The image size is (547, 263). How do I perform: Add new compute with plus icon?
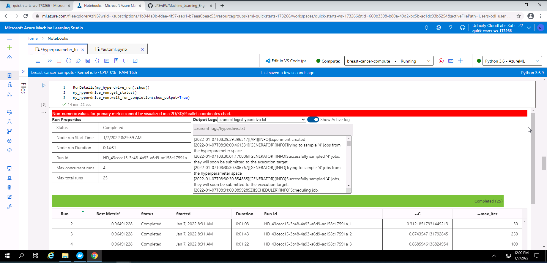(x=460, y=61)
